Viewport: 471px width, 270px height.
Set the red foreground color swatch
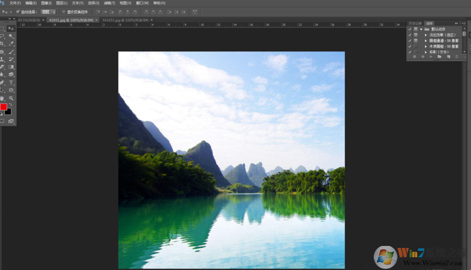click(3, 107)
